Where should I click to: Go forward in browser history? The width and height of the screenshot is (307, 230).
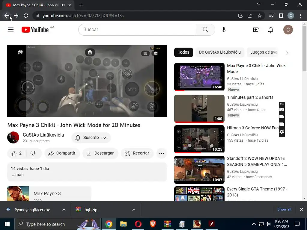tap(16, 16)
